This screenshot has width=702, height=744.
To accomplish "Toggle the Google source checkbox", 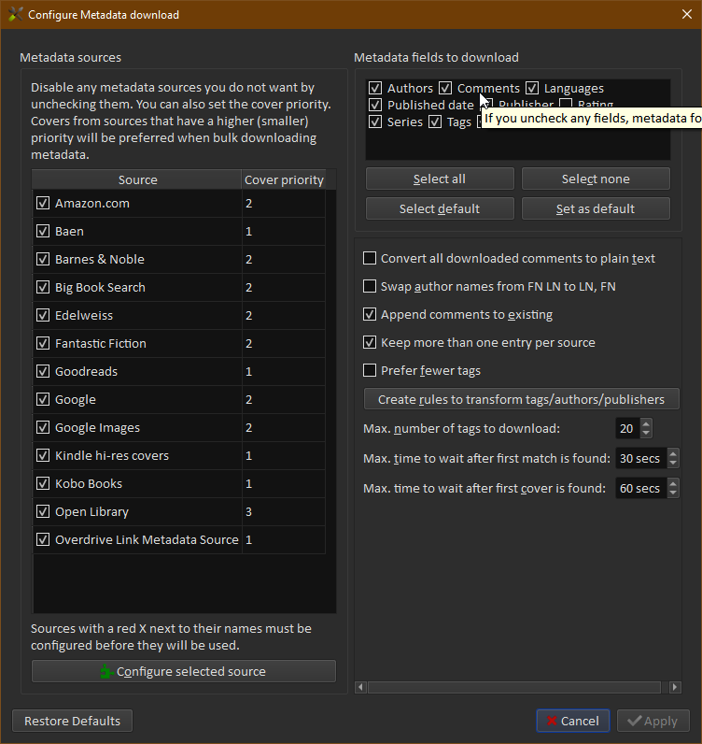I will pyautogui.click(x=43, y=399).
